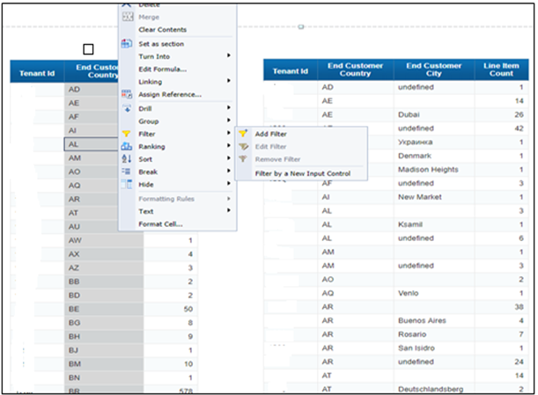This screenshot has width=538, height=395.
Task: Click the Add Filter funnel icon
Action: coord(244,134)
